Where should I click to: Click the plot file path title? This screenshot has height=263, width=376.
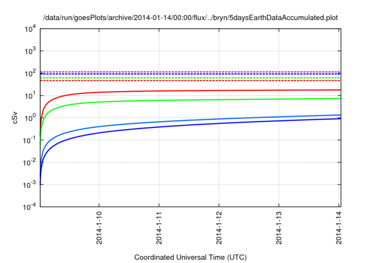[190, 18]
